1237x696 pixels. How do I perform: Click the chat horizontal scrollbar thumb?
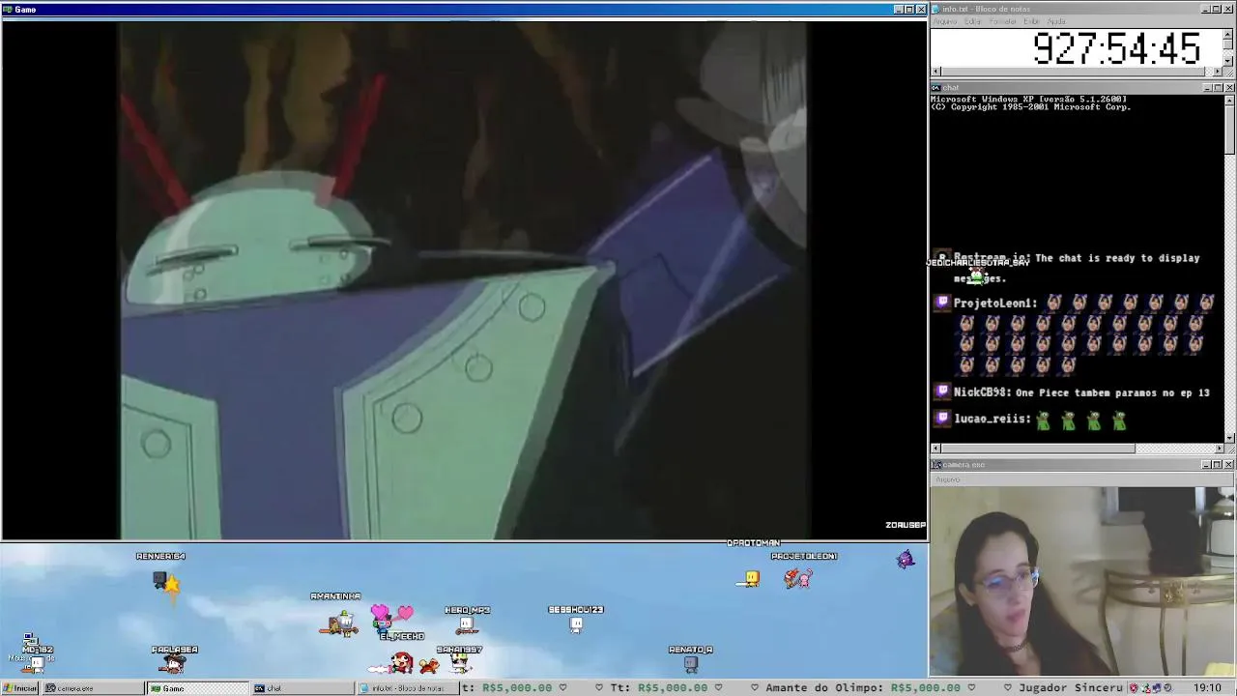(x=1038, y=449)
